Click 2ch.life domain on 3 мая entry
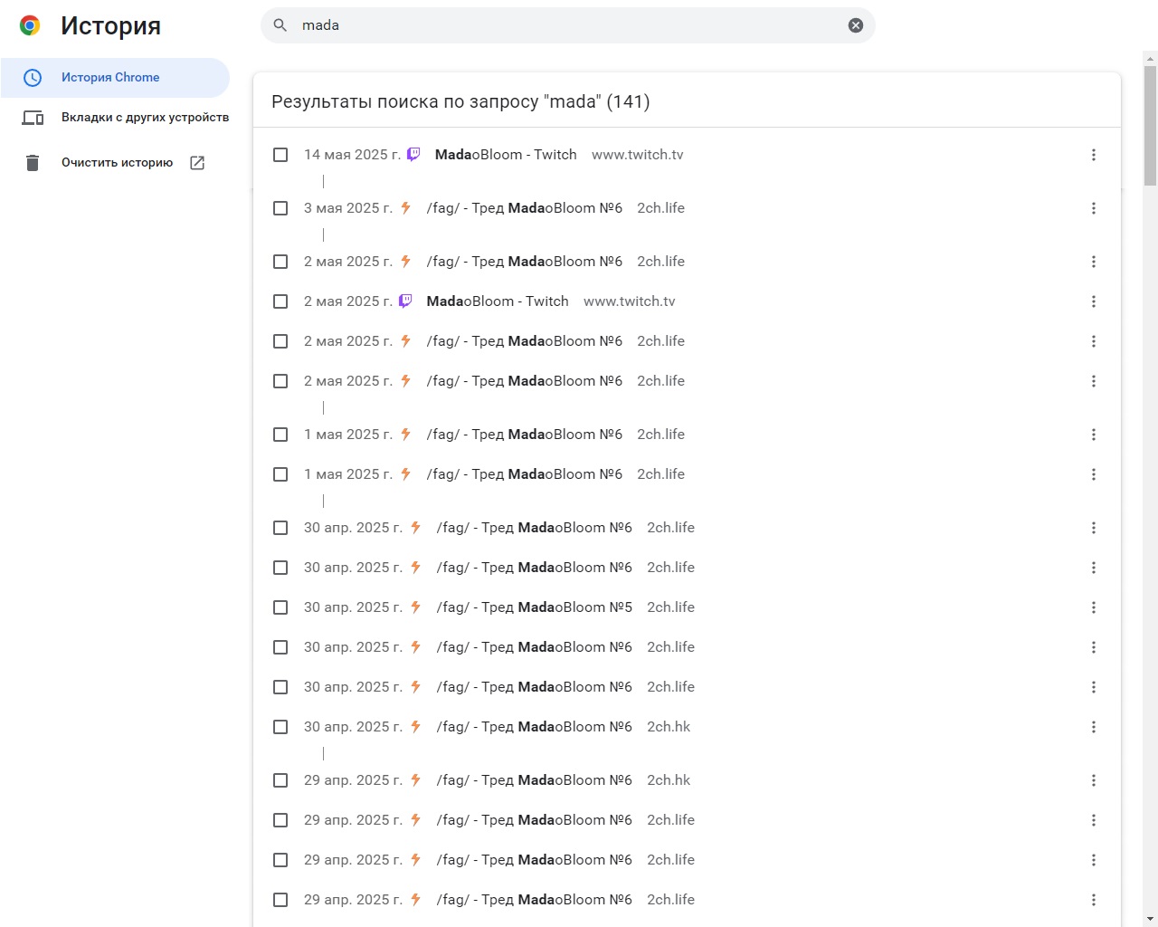Viewport: 1158px width, 927px height. [661, 208]
